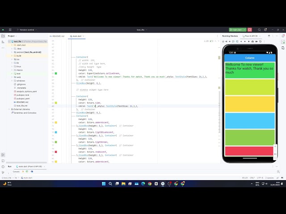This screenshot has width=286, height=214.
Task: Expand the .dart_tool folder
Action: coord(12,45)
